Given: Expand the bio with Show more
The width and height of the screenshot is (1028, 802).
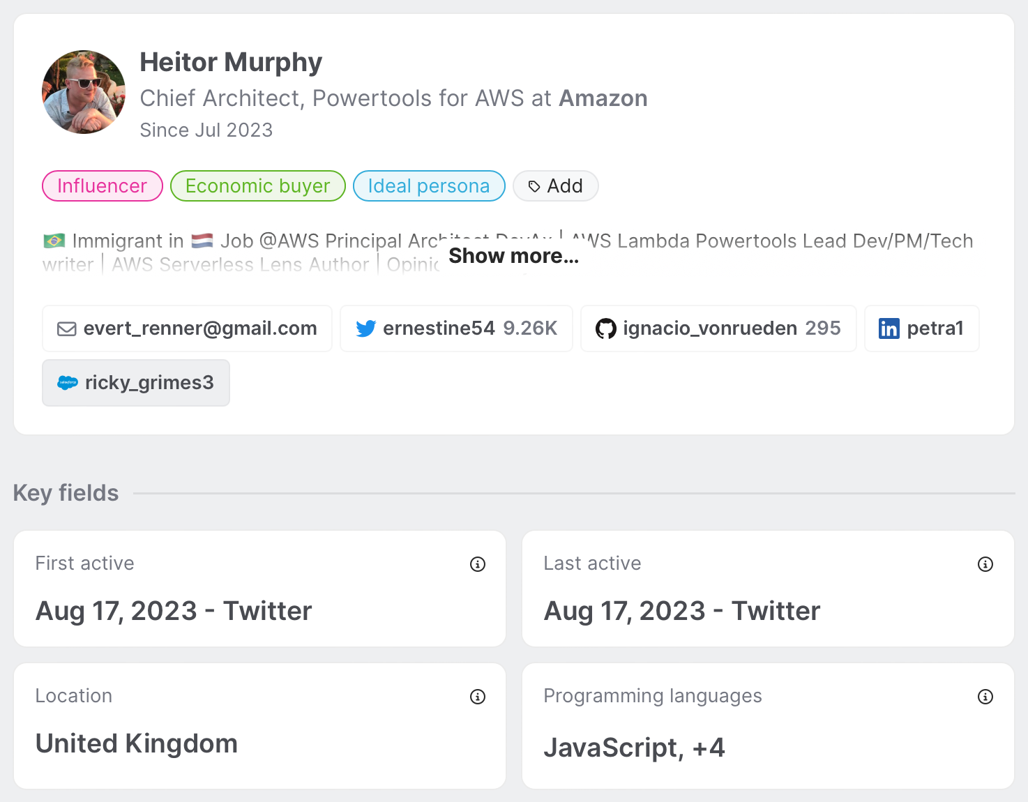Looking at the screenshot, I should click(513, 256).
